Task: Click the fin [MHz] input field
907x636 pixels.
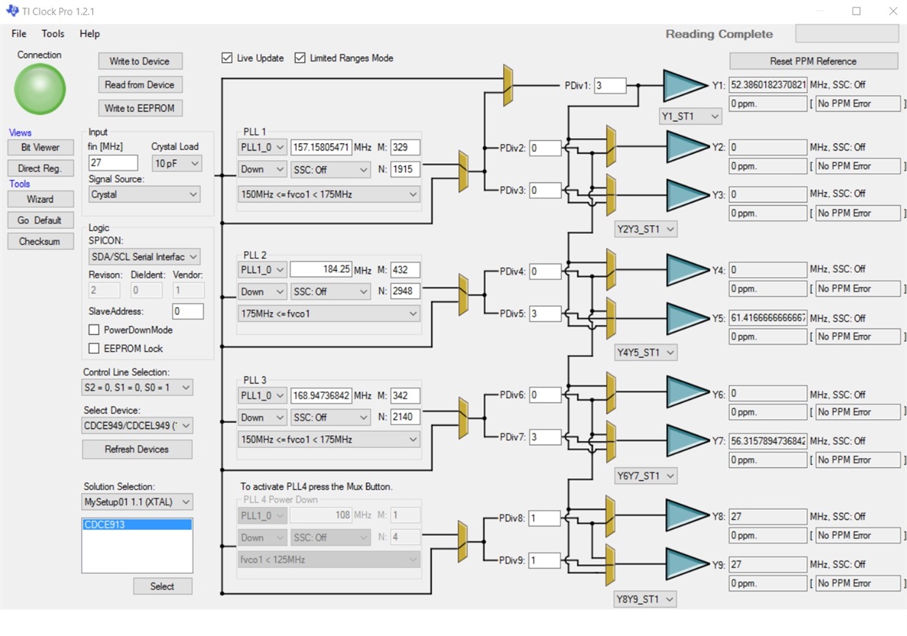Action: point(113,163)
